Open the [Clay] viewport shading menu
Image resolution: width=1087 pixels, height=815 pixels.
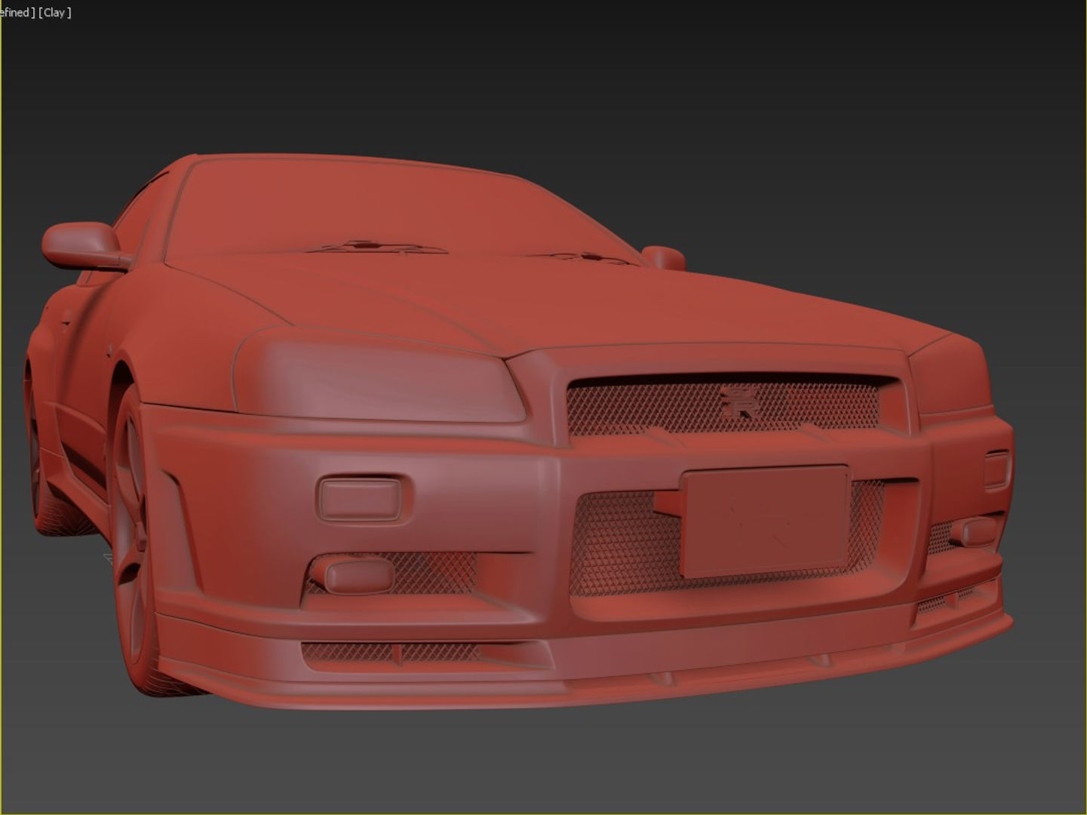pos(55,12)
